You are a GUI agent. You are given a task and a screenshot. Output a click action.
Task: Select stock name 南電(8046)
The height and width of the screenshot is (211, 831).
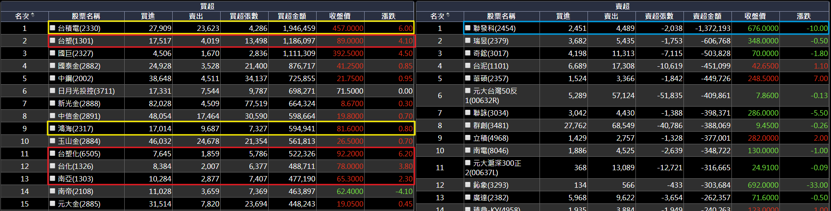click(x=491, y=151)
